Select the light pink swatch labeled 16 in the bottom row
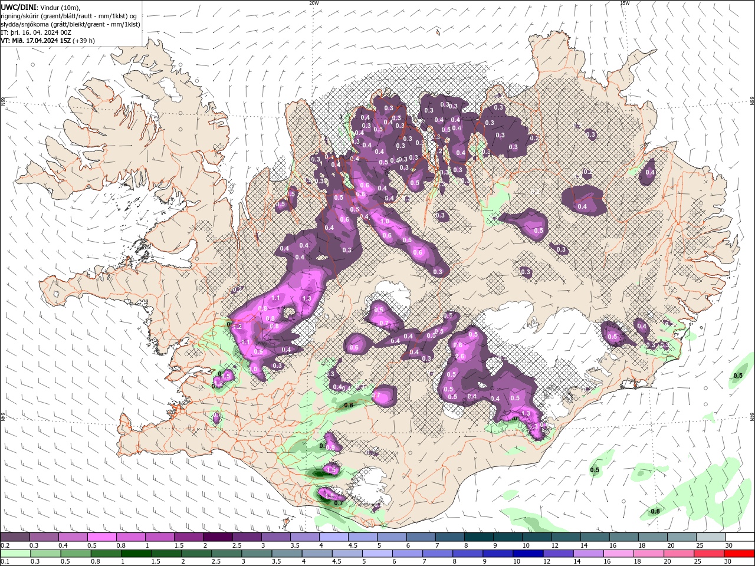755x566 pixels. pyautogui.click(x=618, y=554)
